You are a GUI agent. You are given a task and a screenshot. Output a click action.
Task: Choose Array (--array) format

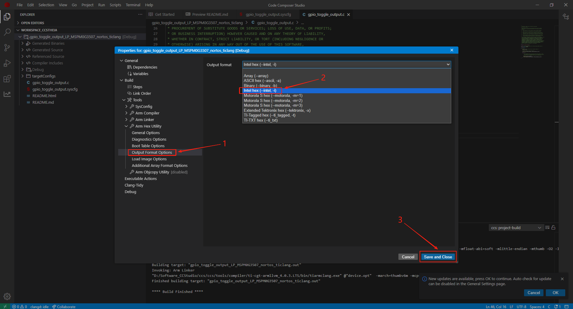coord(346,76)
